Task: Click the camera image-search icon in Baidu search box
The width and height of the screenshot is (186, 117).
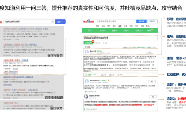Action: tap(53, 21)
